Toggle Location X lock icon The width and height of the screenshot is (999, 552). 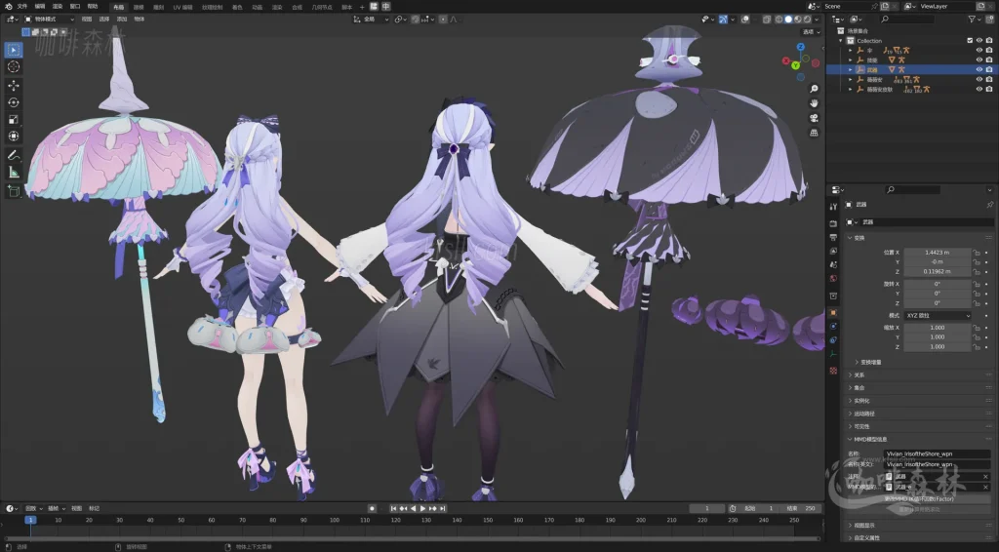[976, 253]
